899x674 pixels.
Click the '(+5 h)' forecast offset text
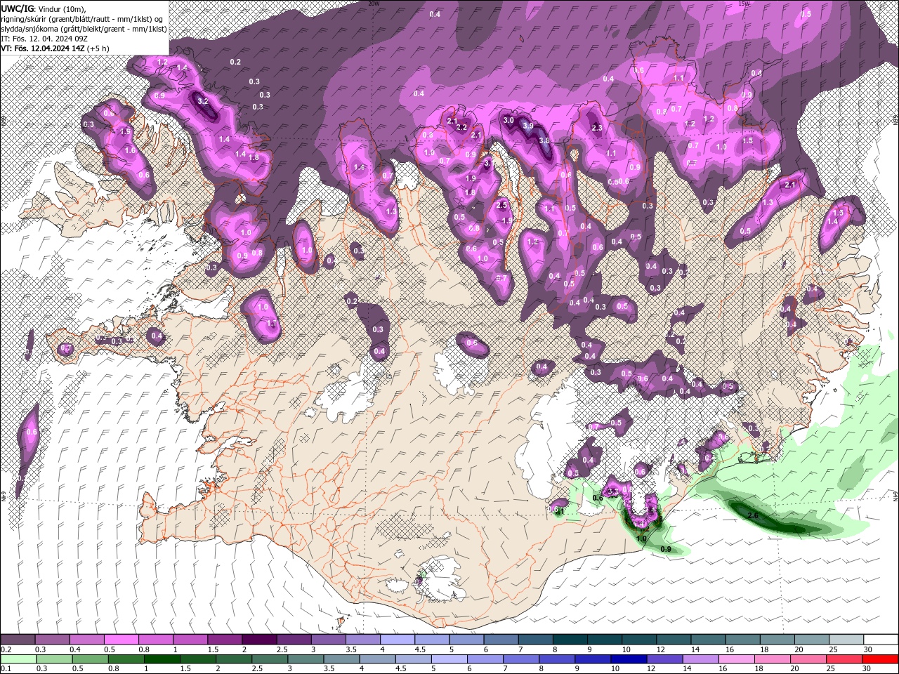[x=98, y=48]
